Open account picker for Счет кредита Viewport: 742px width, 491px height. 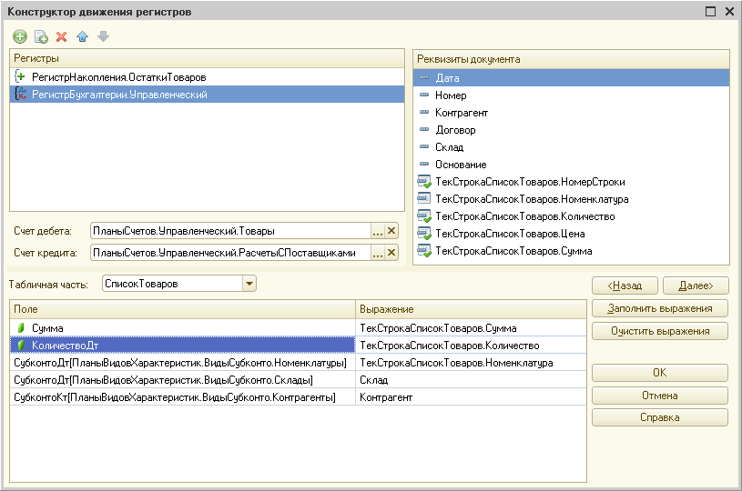tap(378, 253)
